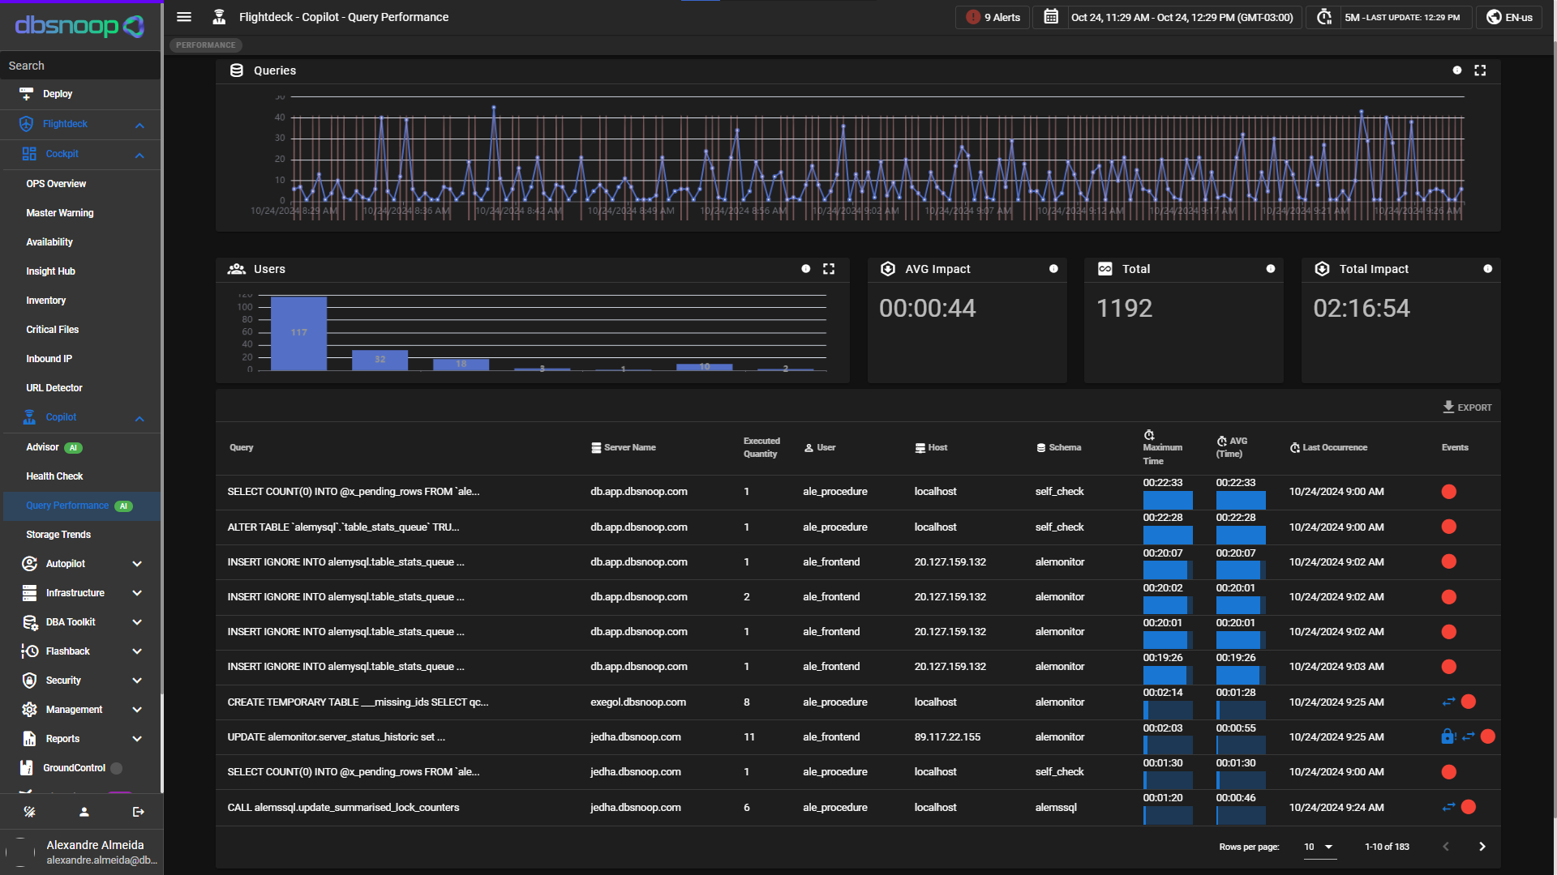Open Inbound IP page
The image size is (1557, 875).
pyautogui.click(x=49, y=359)
